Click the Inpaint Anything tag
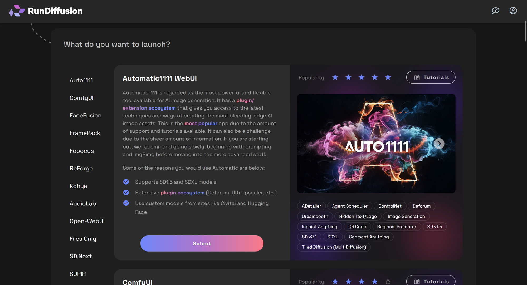The height and width of the screenshot is (285, 527). pos(320,227)
